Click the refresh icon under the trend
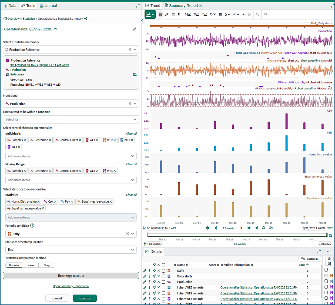335x305 pixels. pyautogui.click(x=264, y=228)
